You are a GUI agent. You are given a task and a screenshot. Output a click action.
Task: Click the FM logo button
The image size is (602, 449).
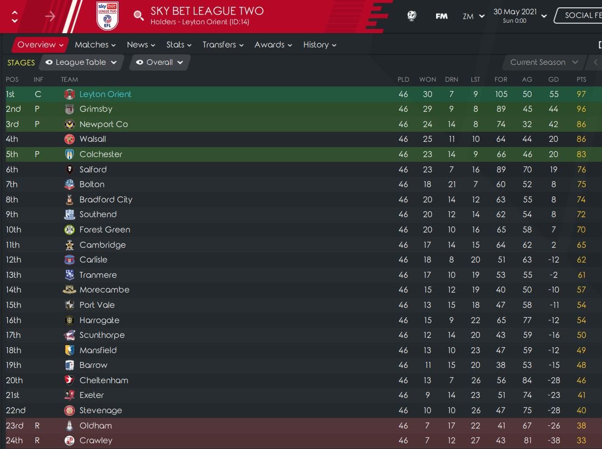(441, 16)
